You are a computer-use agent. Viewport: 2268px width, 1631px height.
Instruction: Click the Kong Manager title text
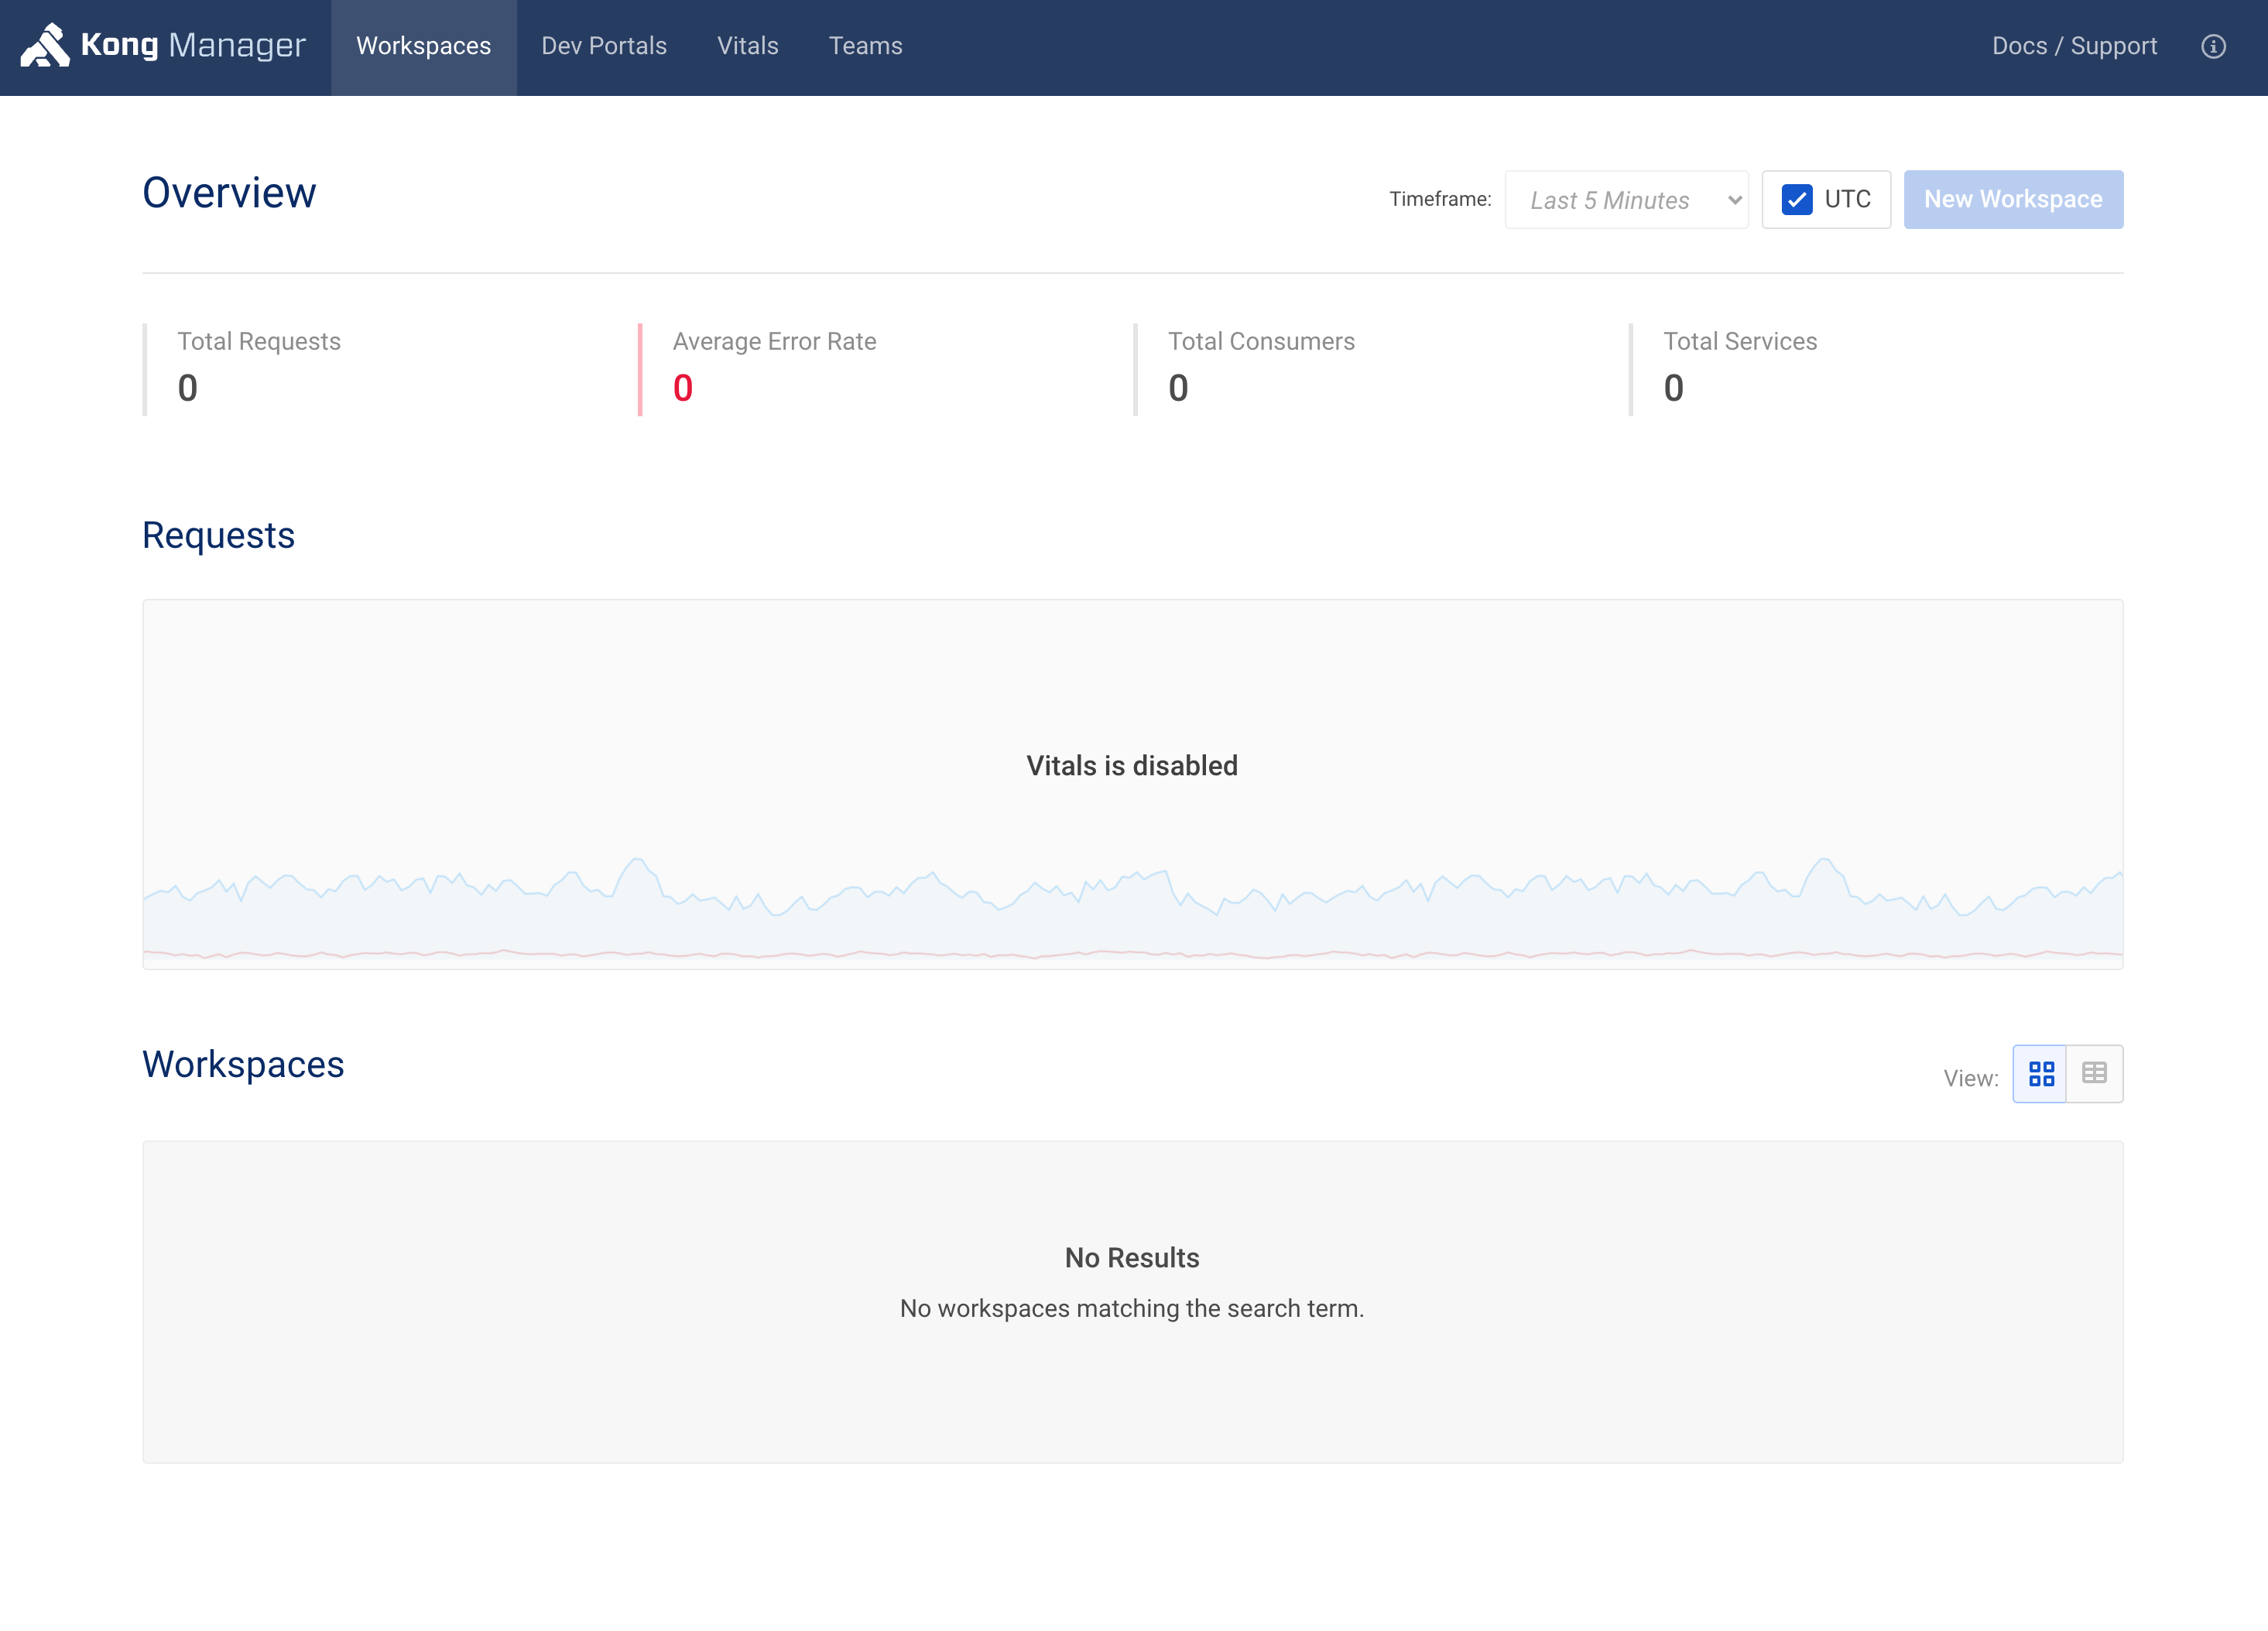tap(193, 46)
